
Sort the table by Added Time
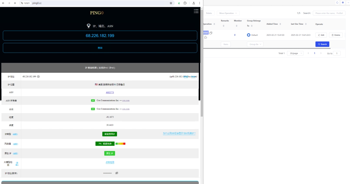(280, 24)
